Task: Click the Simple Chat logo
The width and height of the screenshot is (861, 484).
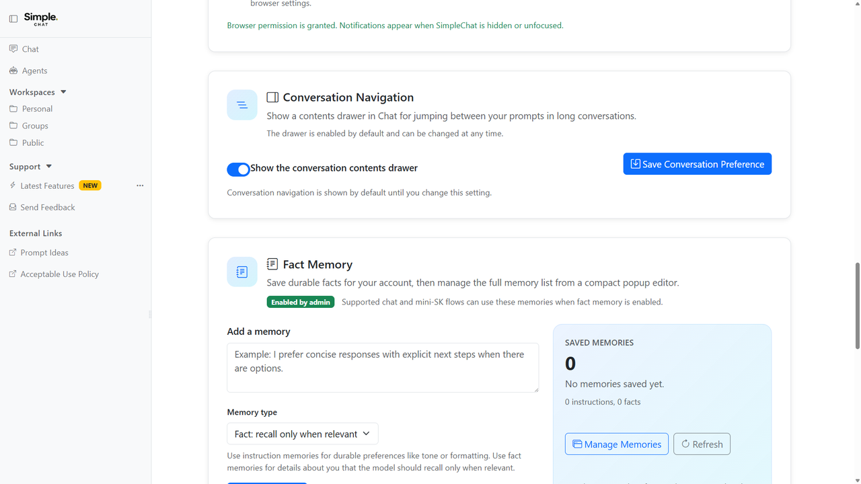Action: 40,19
